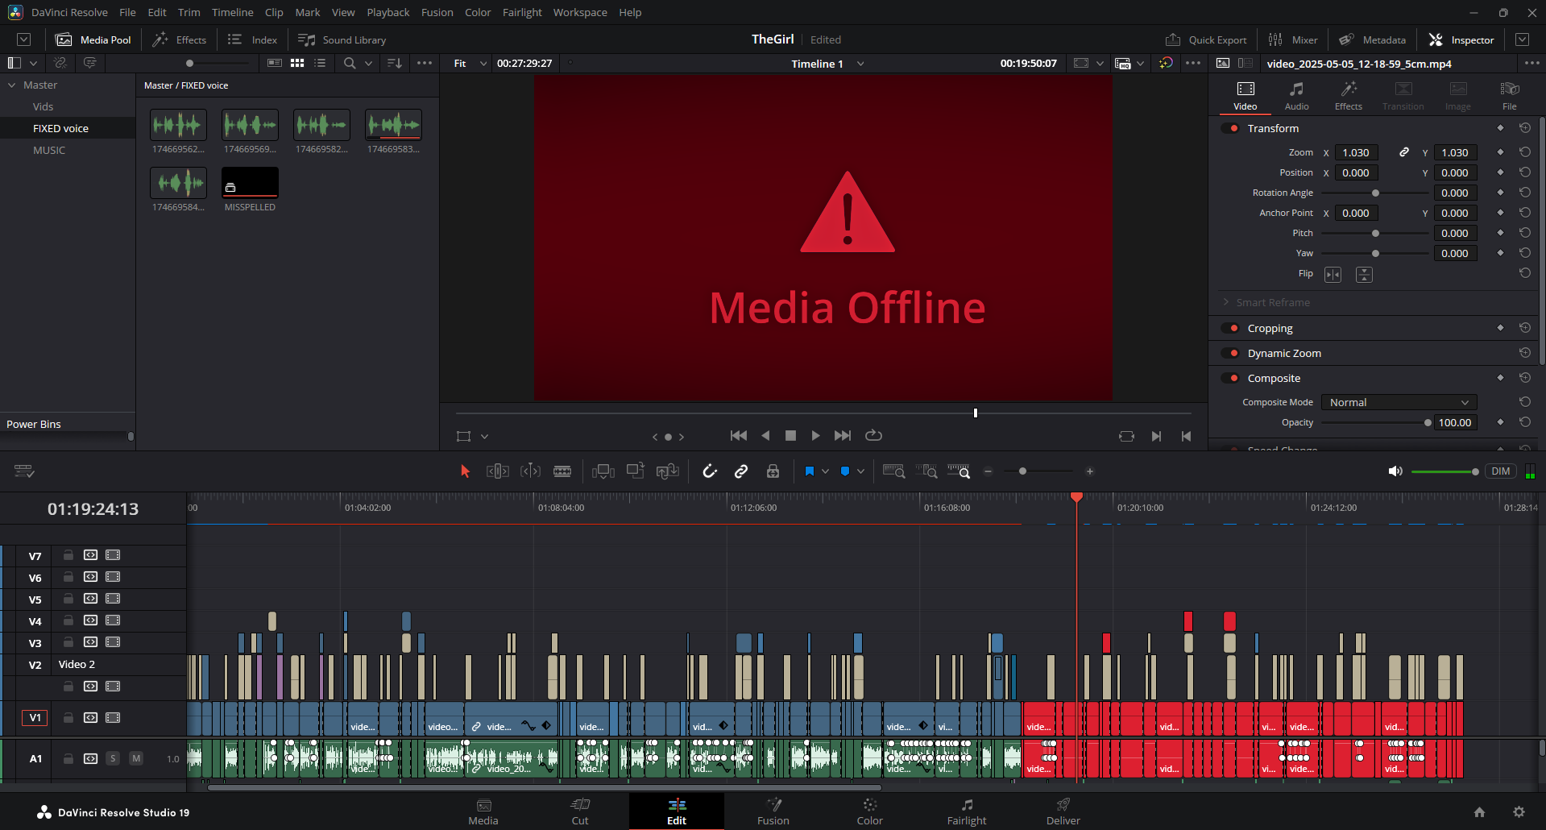Play in reverse button
The width and height of the screenshot is (1546, 830).
tap(765, 436)
